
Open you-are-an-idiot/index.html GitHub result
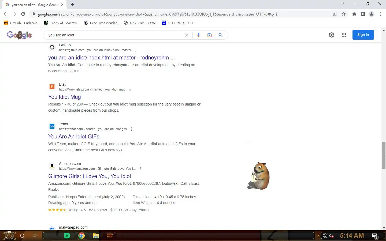point(112,58)
